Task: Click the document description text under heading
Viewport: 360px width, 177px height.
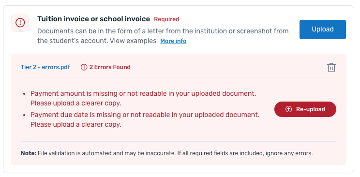Action: 163,36
